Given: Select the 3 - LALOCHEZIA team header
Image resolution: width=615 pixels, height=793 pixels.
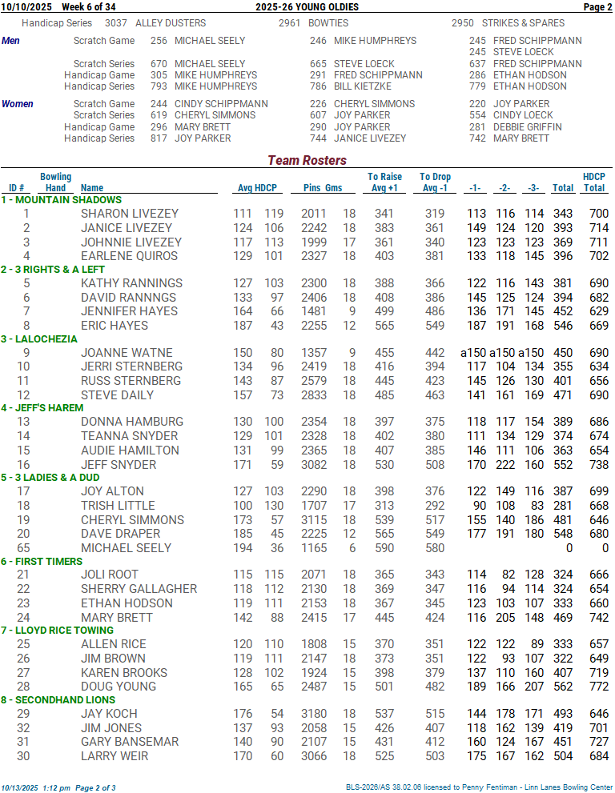Looking at the screenshot, I should [x=39, y=339].
